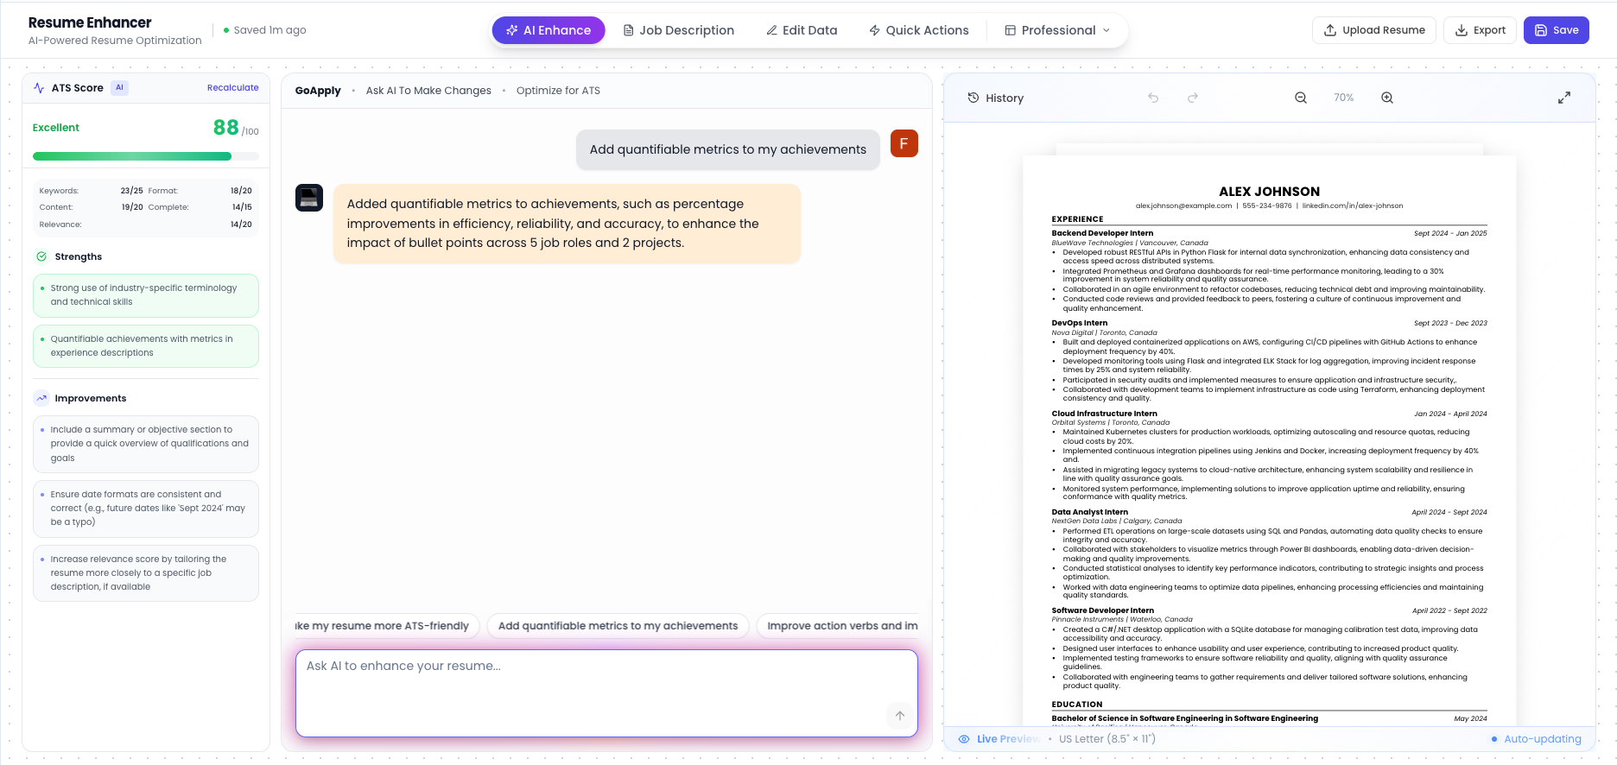Click the Live Preview eye icon
Viewport: 1617px width, 765px height.
[964, 739]
